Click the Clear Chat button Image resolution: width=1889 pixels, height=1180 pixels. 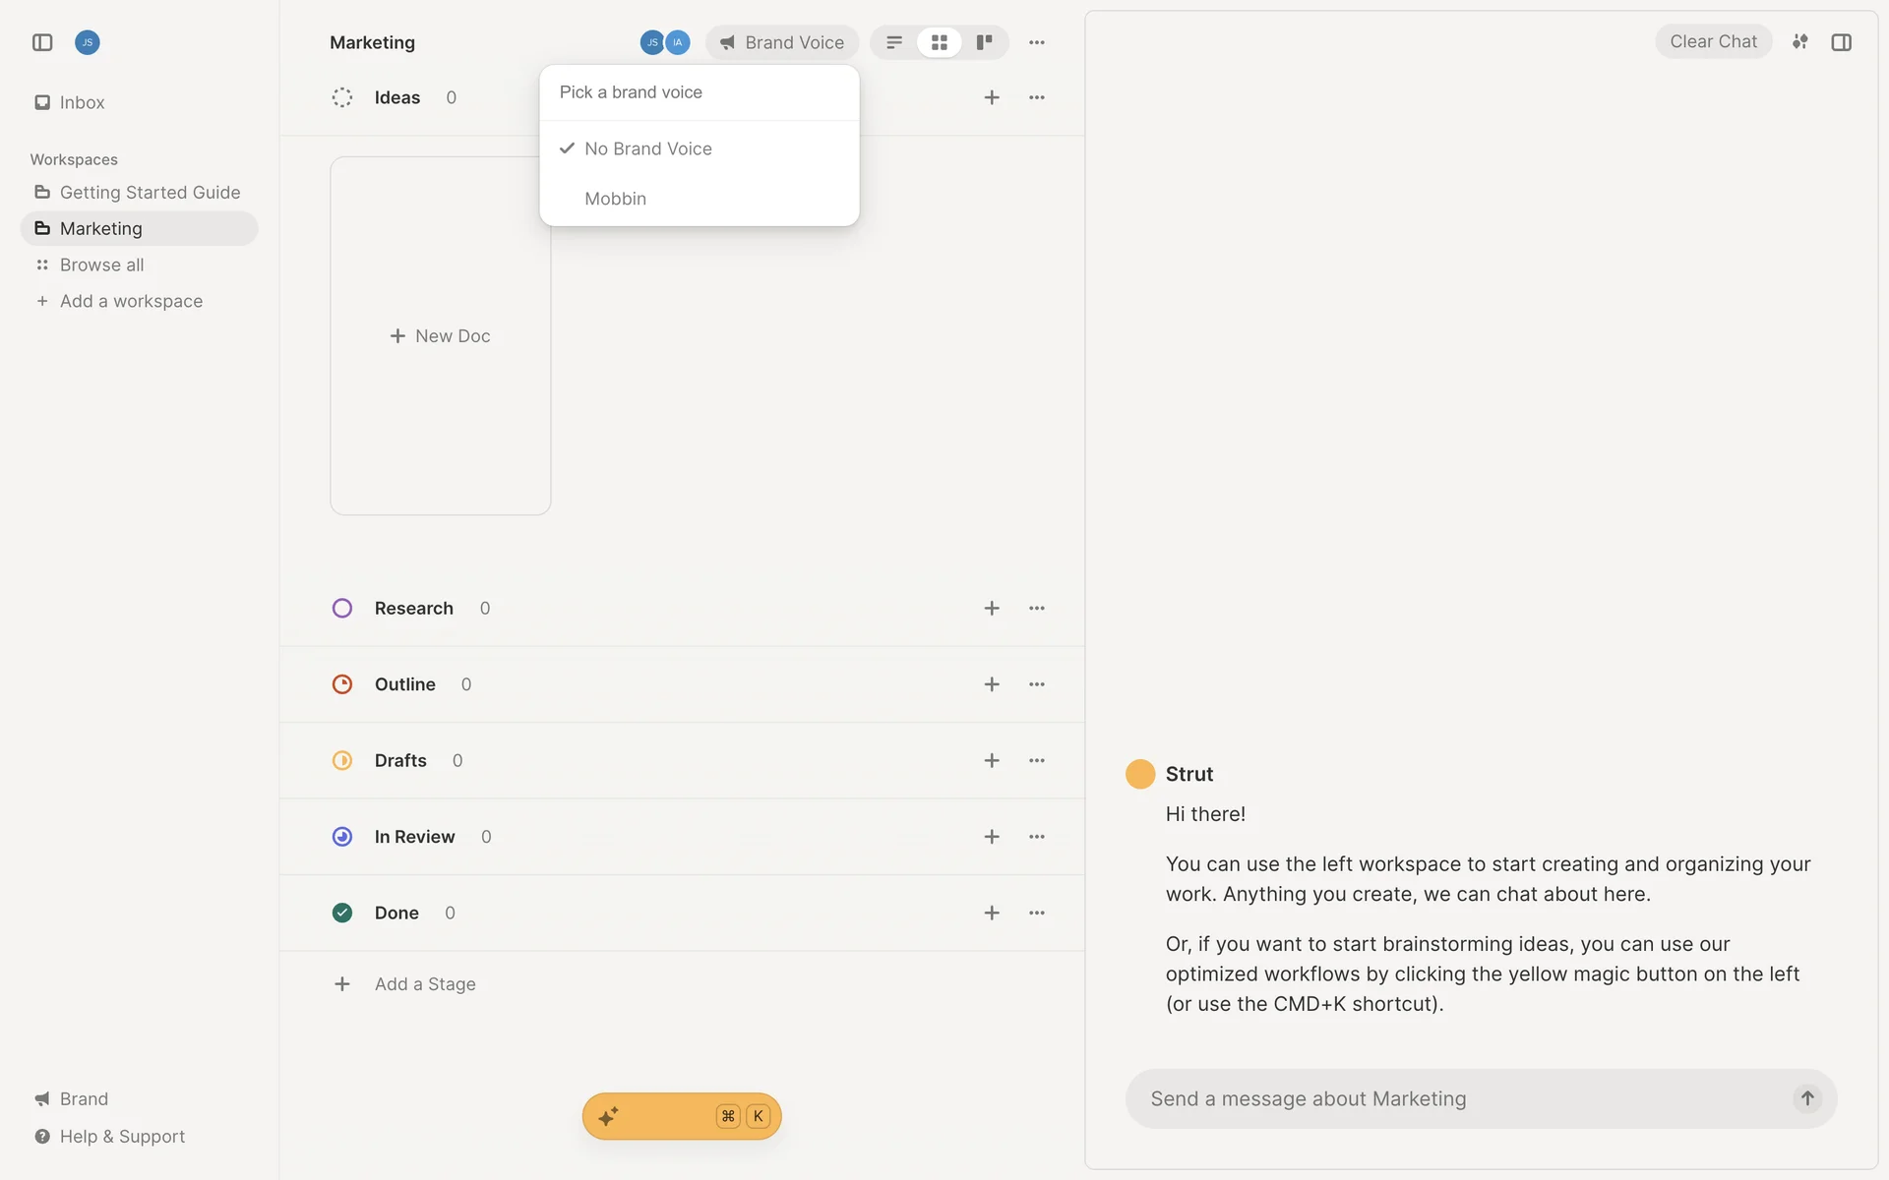tap(1713, 41)
